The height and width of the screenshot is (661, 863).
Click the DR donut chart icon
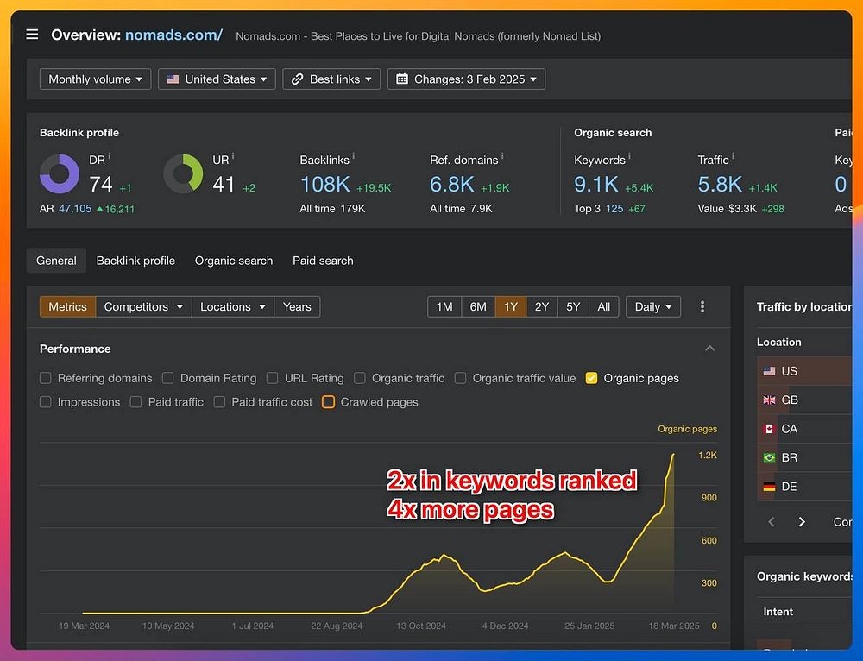click(59, 175)
